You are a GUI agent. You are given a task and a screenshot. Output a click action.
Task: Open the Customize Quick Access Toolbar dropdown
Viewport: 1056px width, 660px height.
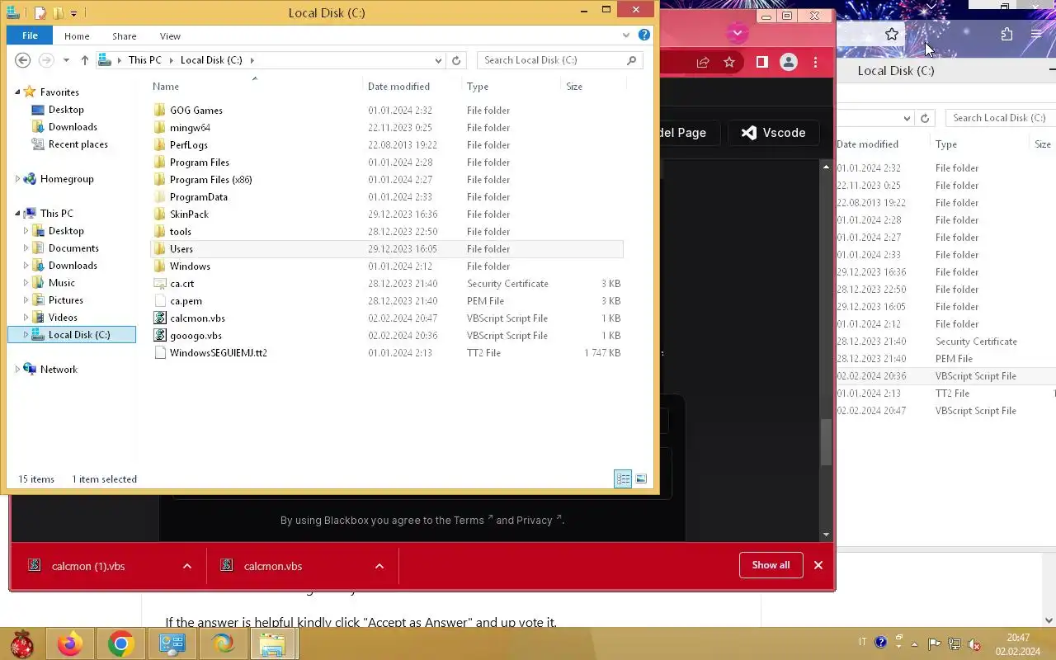point(73,13)
